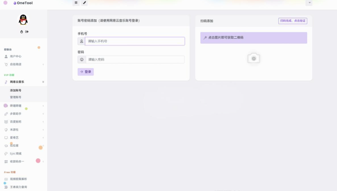Click the 哔哩哔哩 icon
The height and width of the screenshot is (191, 337).
[6, 105]
